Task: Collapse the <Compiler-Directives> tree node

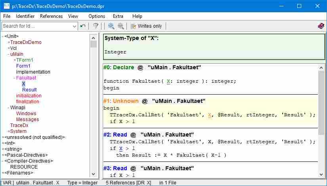Action: pos(3,161)
